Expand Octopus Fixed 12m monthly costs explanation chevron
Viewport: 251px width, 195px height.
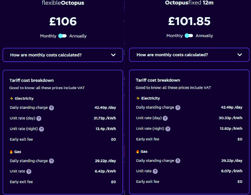(240, 55)
